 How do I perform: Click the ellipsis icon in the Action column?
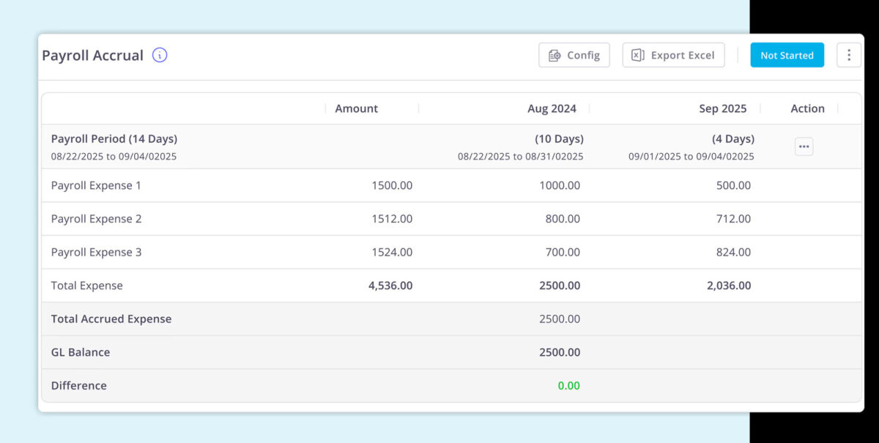(804, 146)
